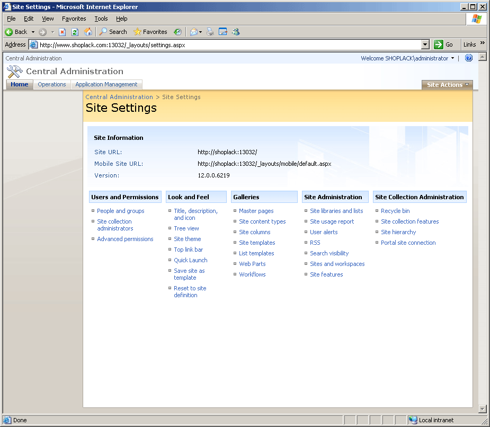Click the scrollbar up arrow
The width and height of the screenshot is (490, 427).
click(483, 57)
